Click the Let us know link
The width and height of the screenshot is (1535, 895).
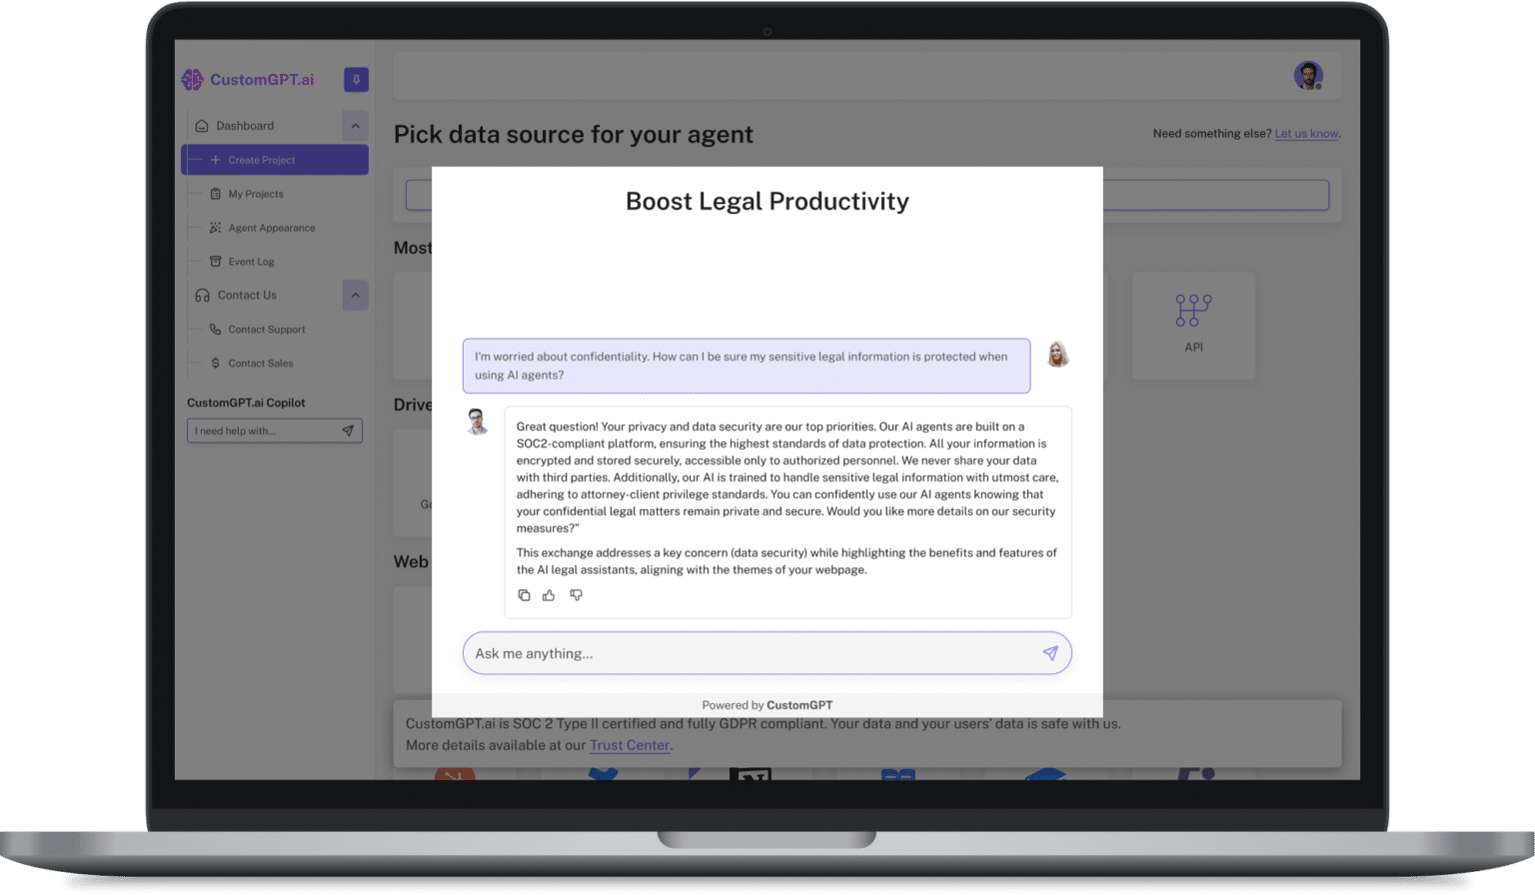coord(1306,133)
